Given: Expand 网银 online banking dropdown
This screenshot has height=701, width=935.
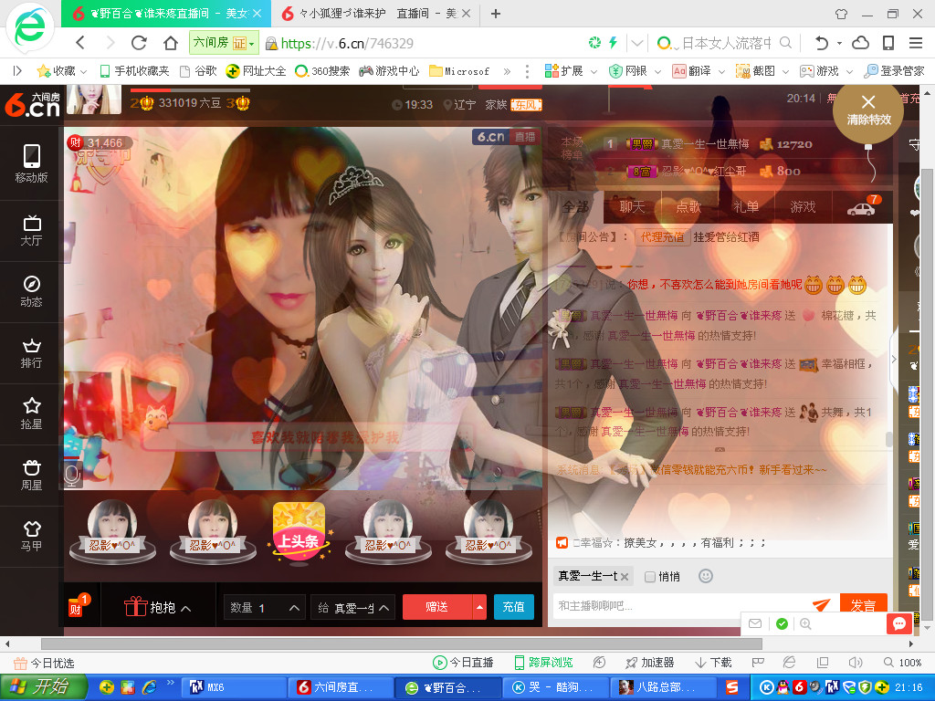Looking at the screenshot, I should pyautogui.click(x=657, y=71).
